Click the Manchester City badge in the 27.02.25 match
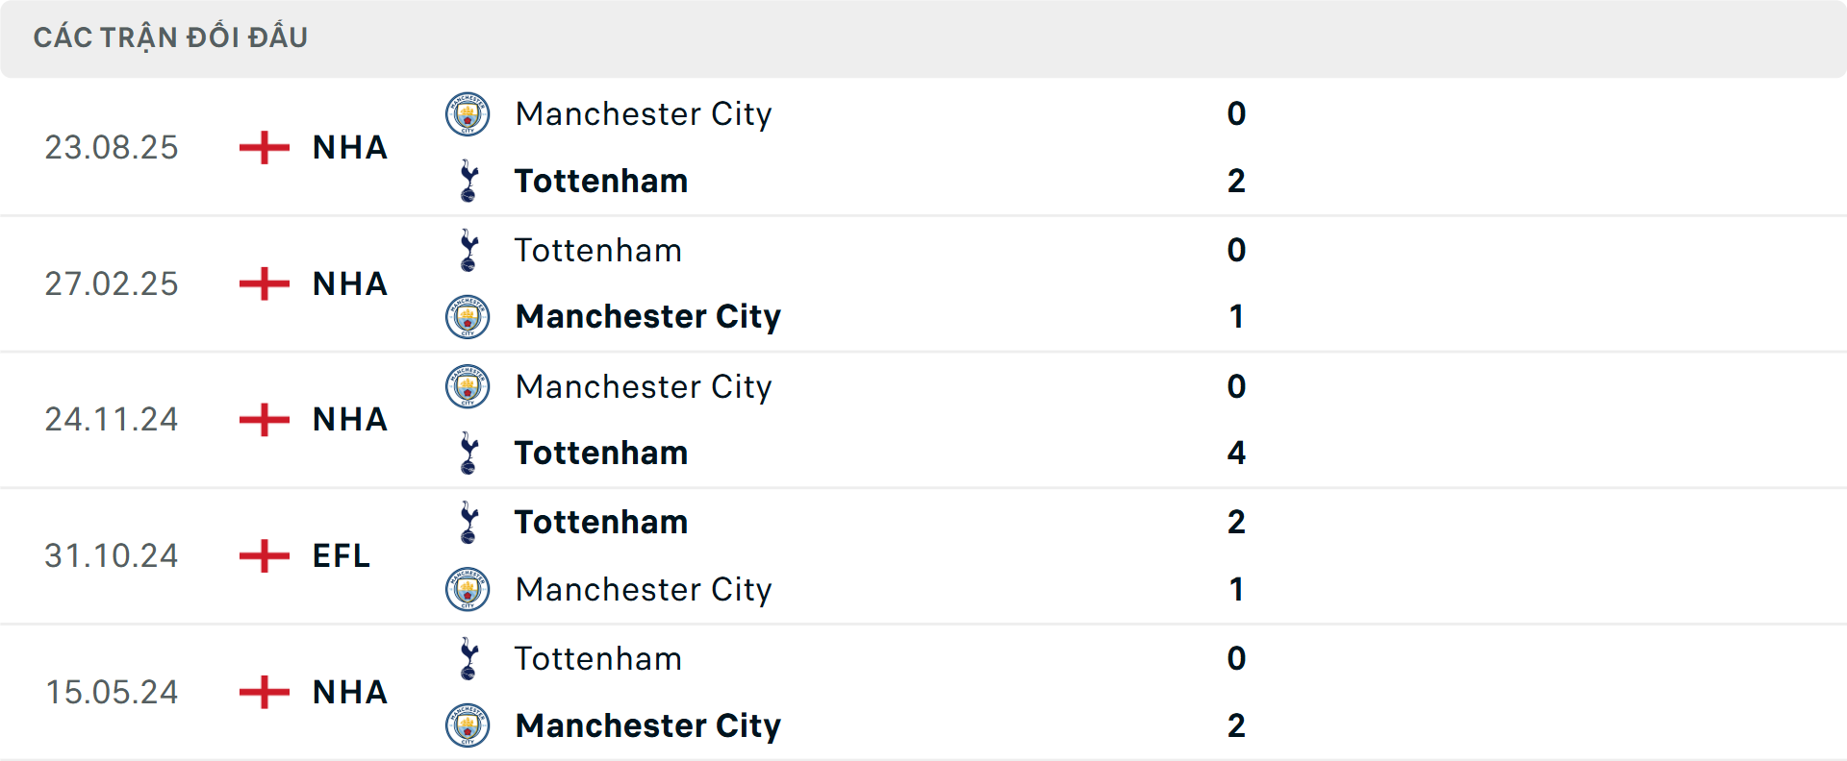Image resolution: width=1847 pixels, height=761 pixels. coord(468,316)
